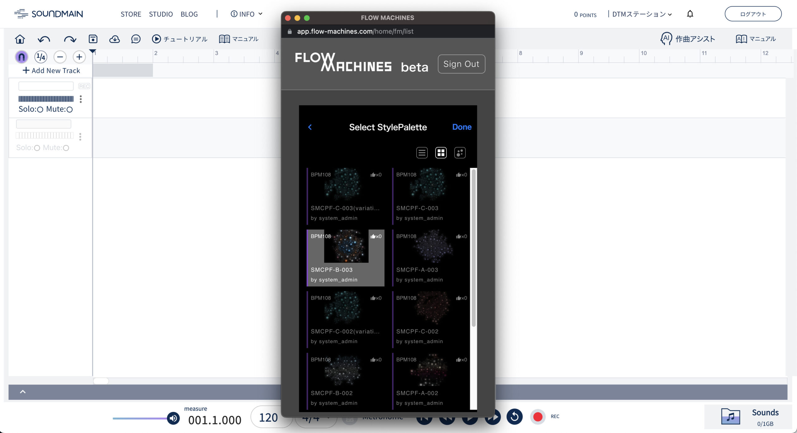Click the StylePalette list vertical scrollbar
The width and height of the screenshot is (797, 433).
(474, 248)
